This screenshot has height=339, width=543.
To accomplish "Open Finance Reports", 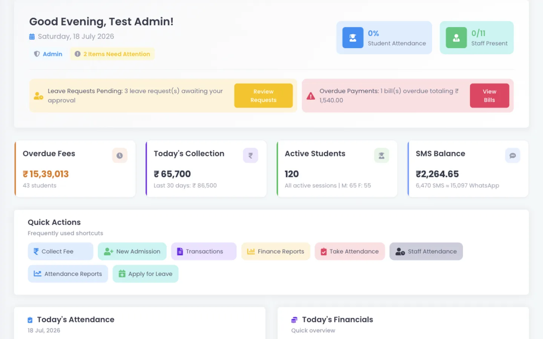I will [x=276, y=251].
